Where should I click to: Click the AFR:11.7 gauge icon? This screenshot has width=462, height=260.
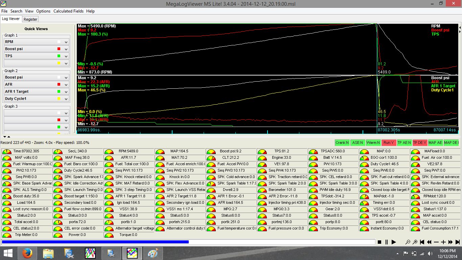(x=109, y=158)
